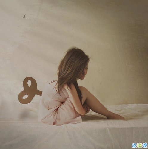This screenshot has height=149, width=148.
Task: Select the larger flying bird silhouette
Action: pos(24,16)
